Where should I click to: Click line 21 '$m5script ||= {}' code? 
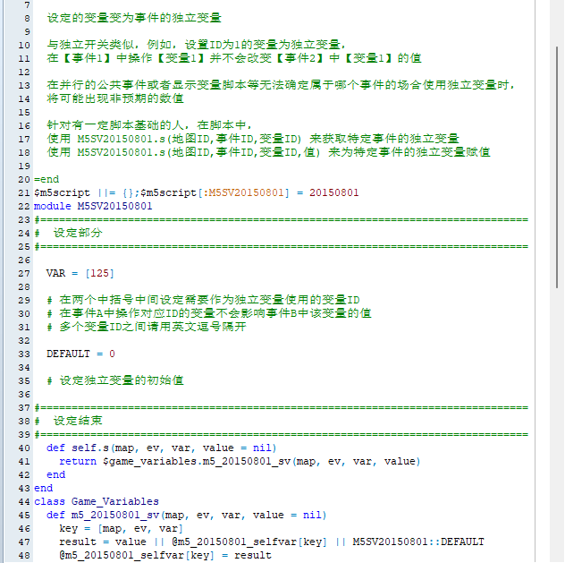pos(84,193)
